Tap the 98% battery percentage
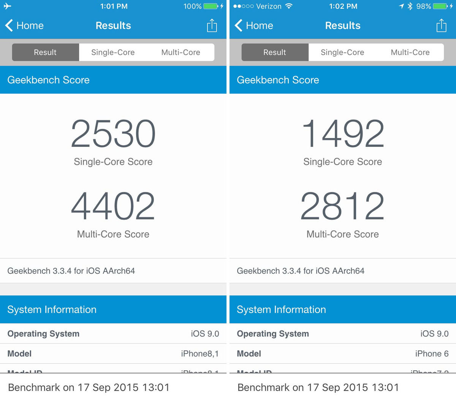The height and width of the screenshot is (403, 456). click(424, 6)
